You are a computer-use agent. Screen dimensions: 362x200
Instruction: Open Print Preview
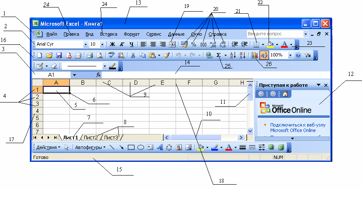(100, 55)
